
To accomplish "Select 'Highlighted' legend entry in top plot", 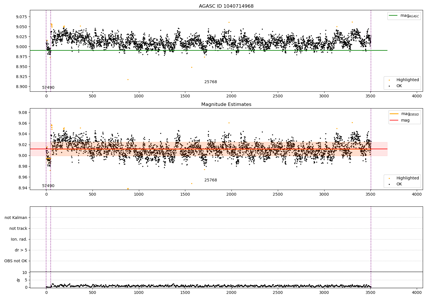I will click(x=407, y=80).
